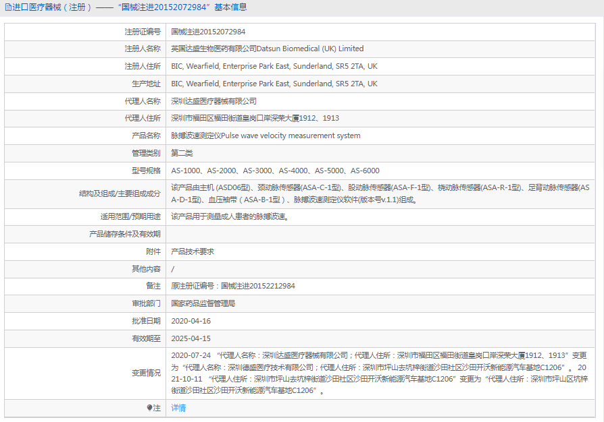Open the 详情 link
This screenshot has width=604, height=422.
(178, 408)
